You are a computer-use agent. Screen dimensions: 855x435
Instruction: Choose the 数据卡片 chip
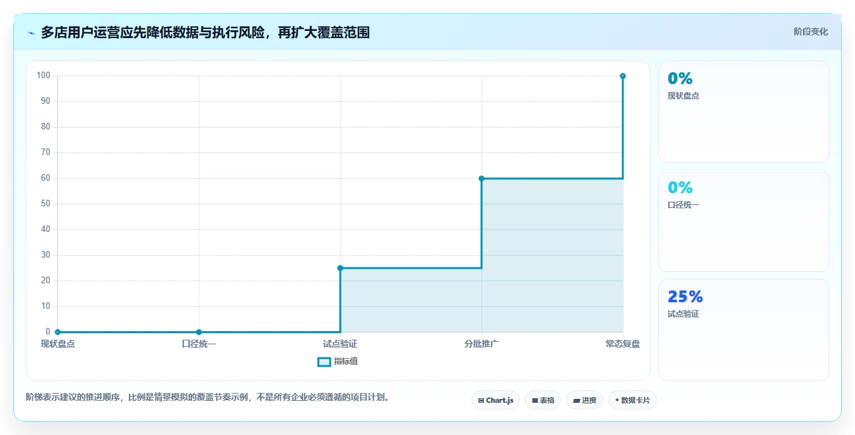(633, 400)
